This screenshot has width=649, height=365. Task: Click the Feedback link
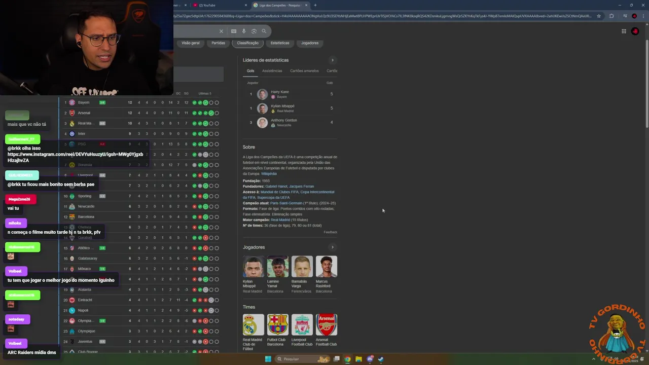(330, 232)
